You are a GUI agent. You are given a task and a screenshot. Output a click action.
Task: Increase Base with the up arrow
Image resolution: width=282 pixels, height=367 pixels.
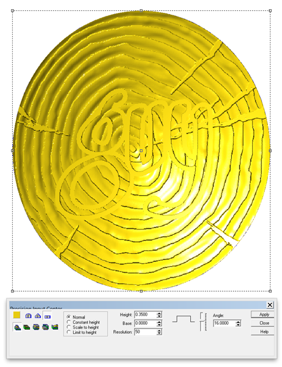pyautogui.click(x=159, y=322)
